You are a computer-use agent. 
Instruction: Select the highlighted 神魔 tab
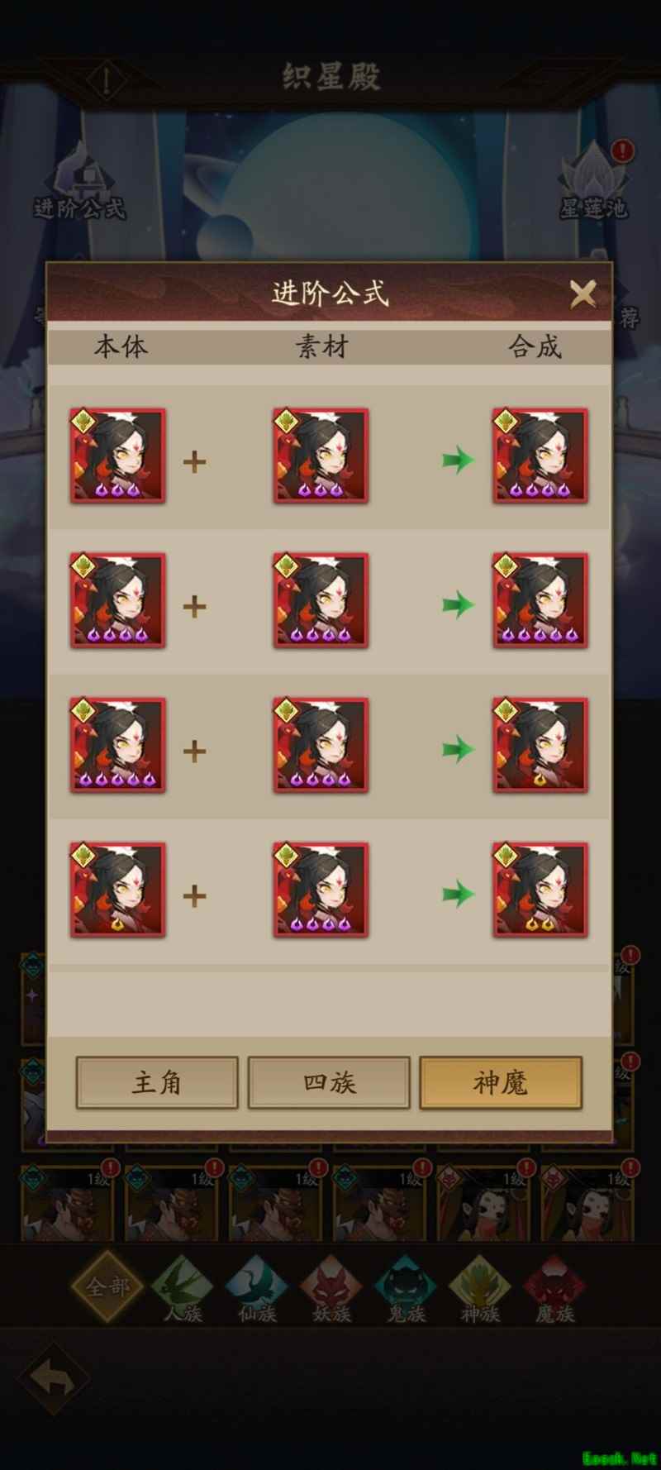pyautogui.click(x=501, y=1082)
